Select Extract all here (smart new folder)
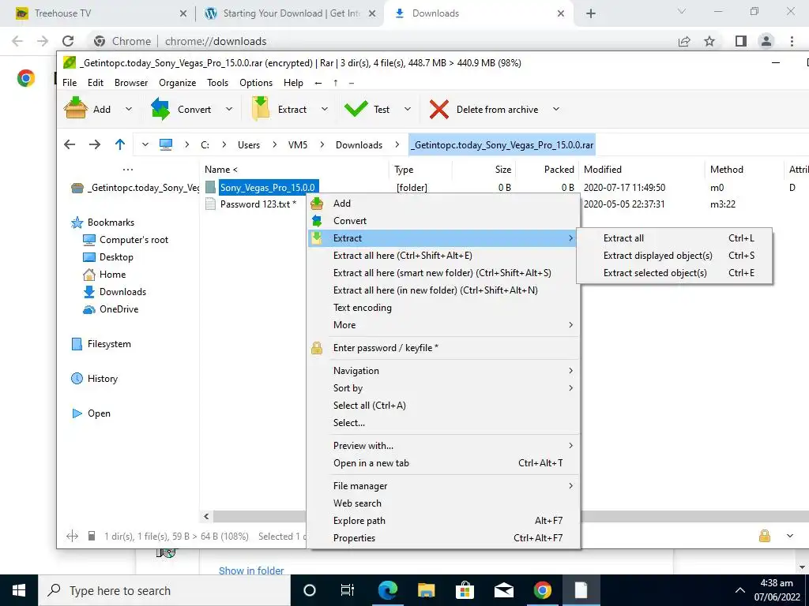Screen dimensions: 809x606 pos(443,273)
